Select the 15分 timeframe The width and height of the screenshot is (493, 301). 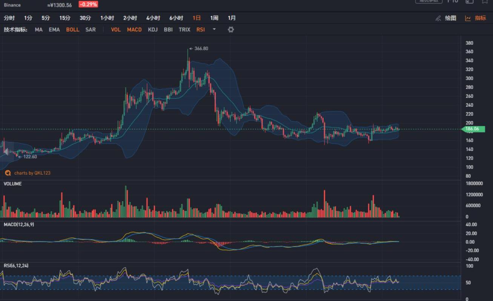[x=65, y=18]
